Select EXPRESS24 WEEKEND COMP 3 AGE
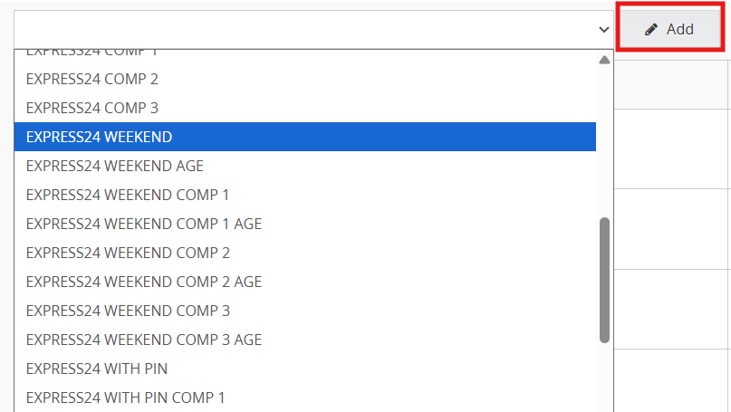731x412 pixels. (x=144, y=340)
